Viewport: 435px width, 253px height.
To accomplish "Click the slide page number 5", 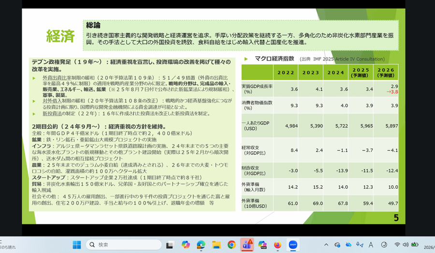I will click(396, 218).
